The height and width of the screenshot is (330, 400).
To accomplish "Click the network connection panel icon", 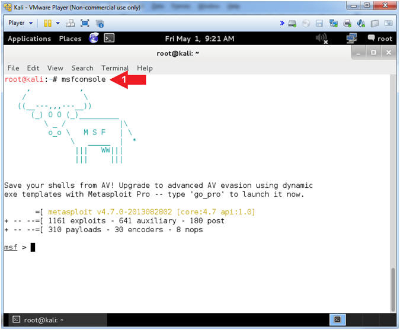I will point(351,39).
